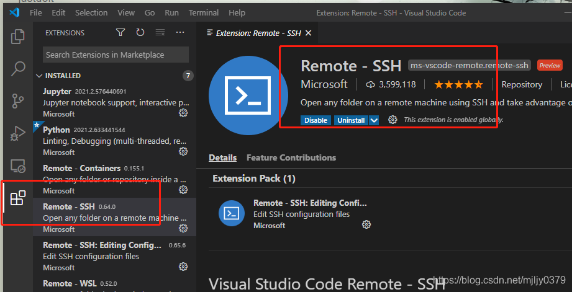
Task: Open the Repository link
Action: pos(522,85)
